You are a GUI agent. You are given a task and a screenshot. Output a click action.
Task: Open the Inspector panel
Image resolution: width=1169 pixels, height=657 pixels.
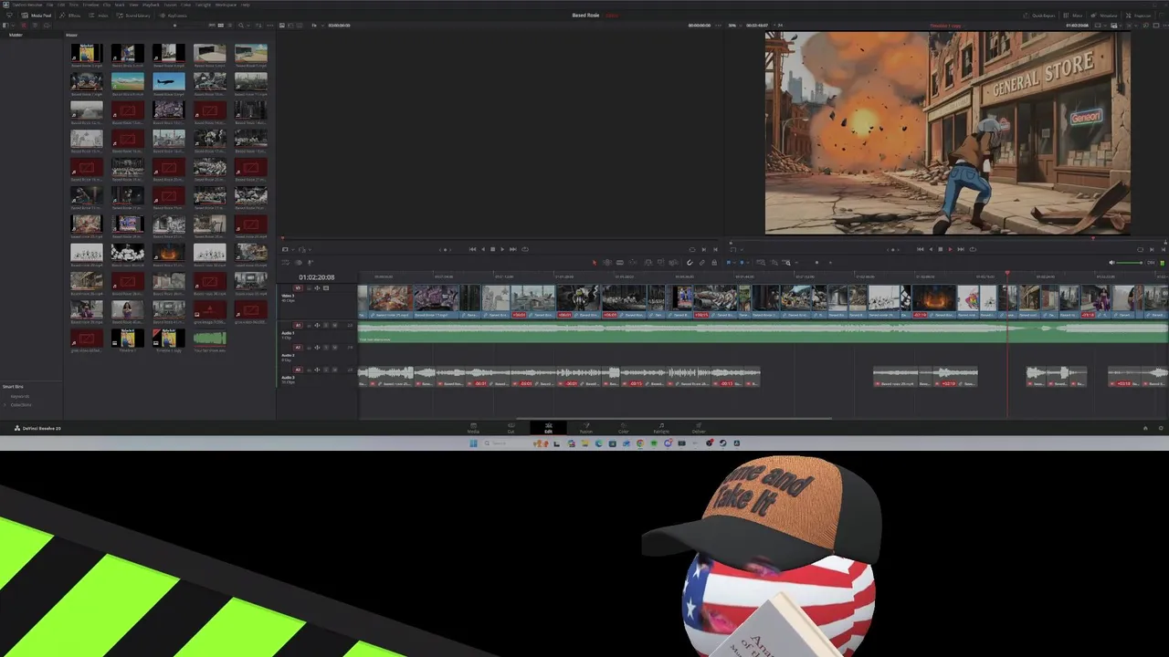point(1139,16)
